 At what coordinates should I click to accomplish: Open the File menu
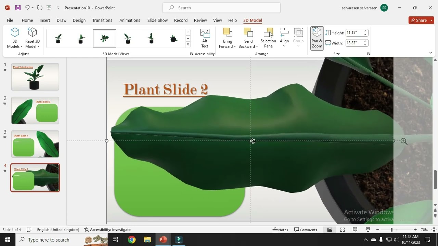[10, 20]
